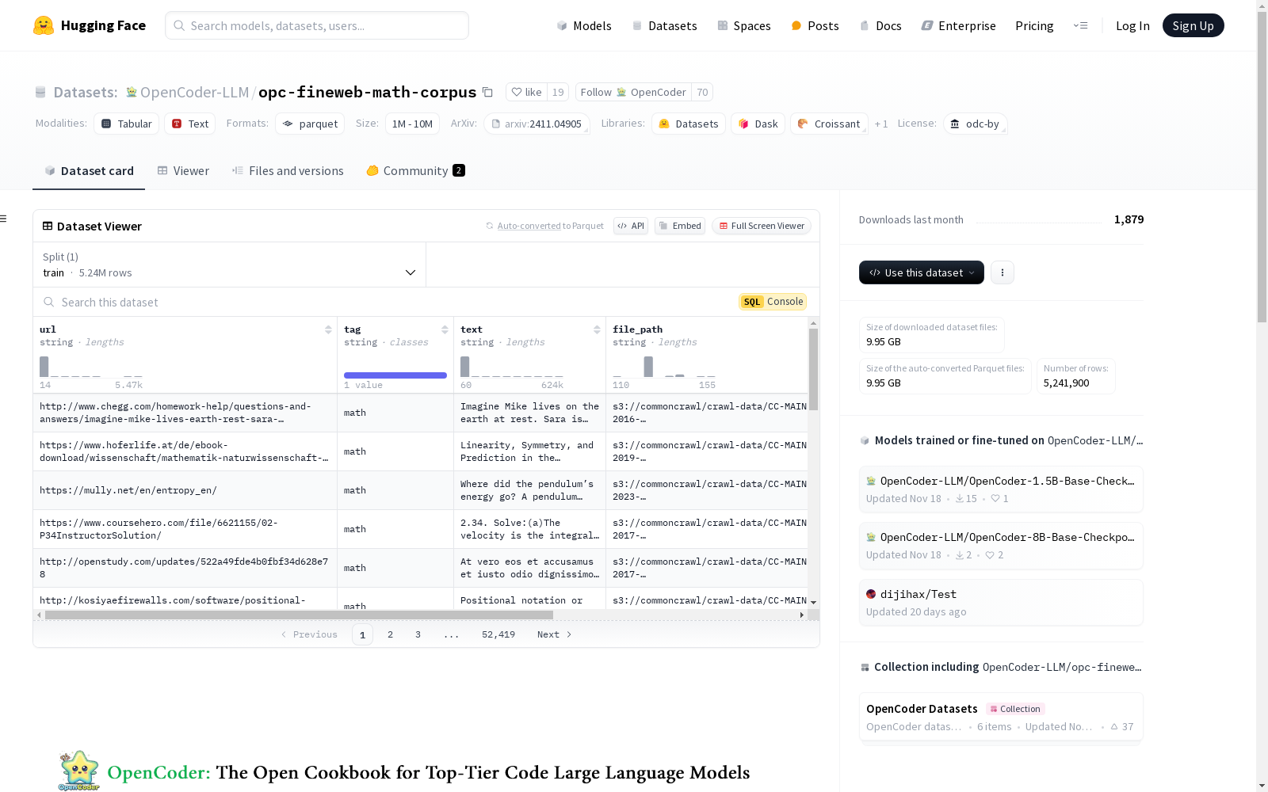Image resolution: width=1268 pixels, height=792 pixels.
Task: Click the Croissant library tag
Action: (x=829, y=124)
